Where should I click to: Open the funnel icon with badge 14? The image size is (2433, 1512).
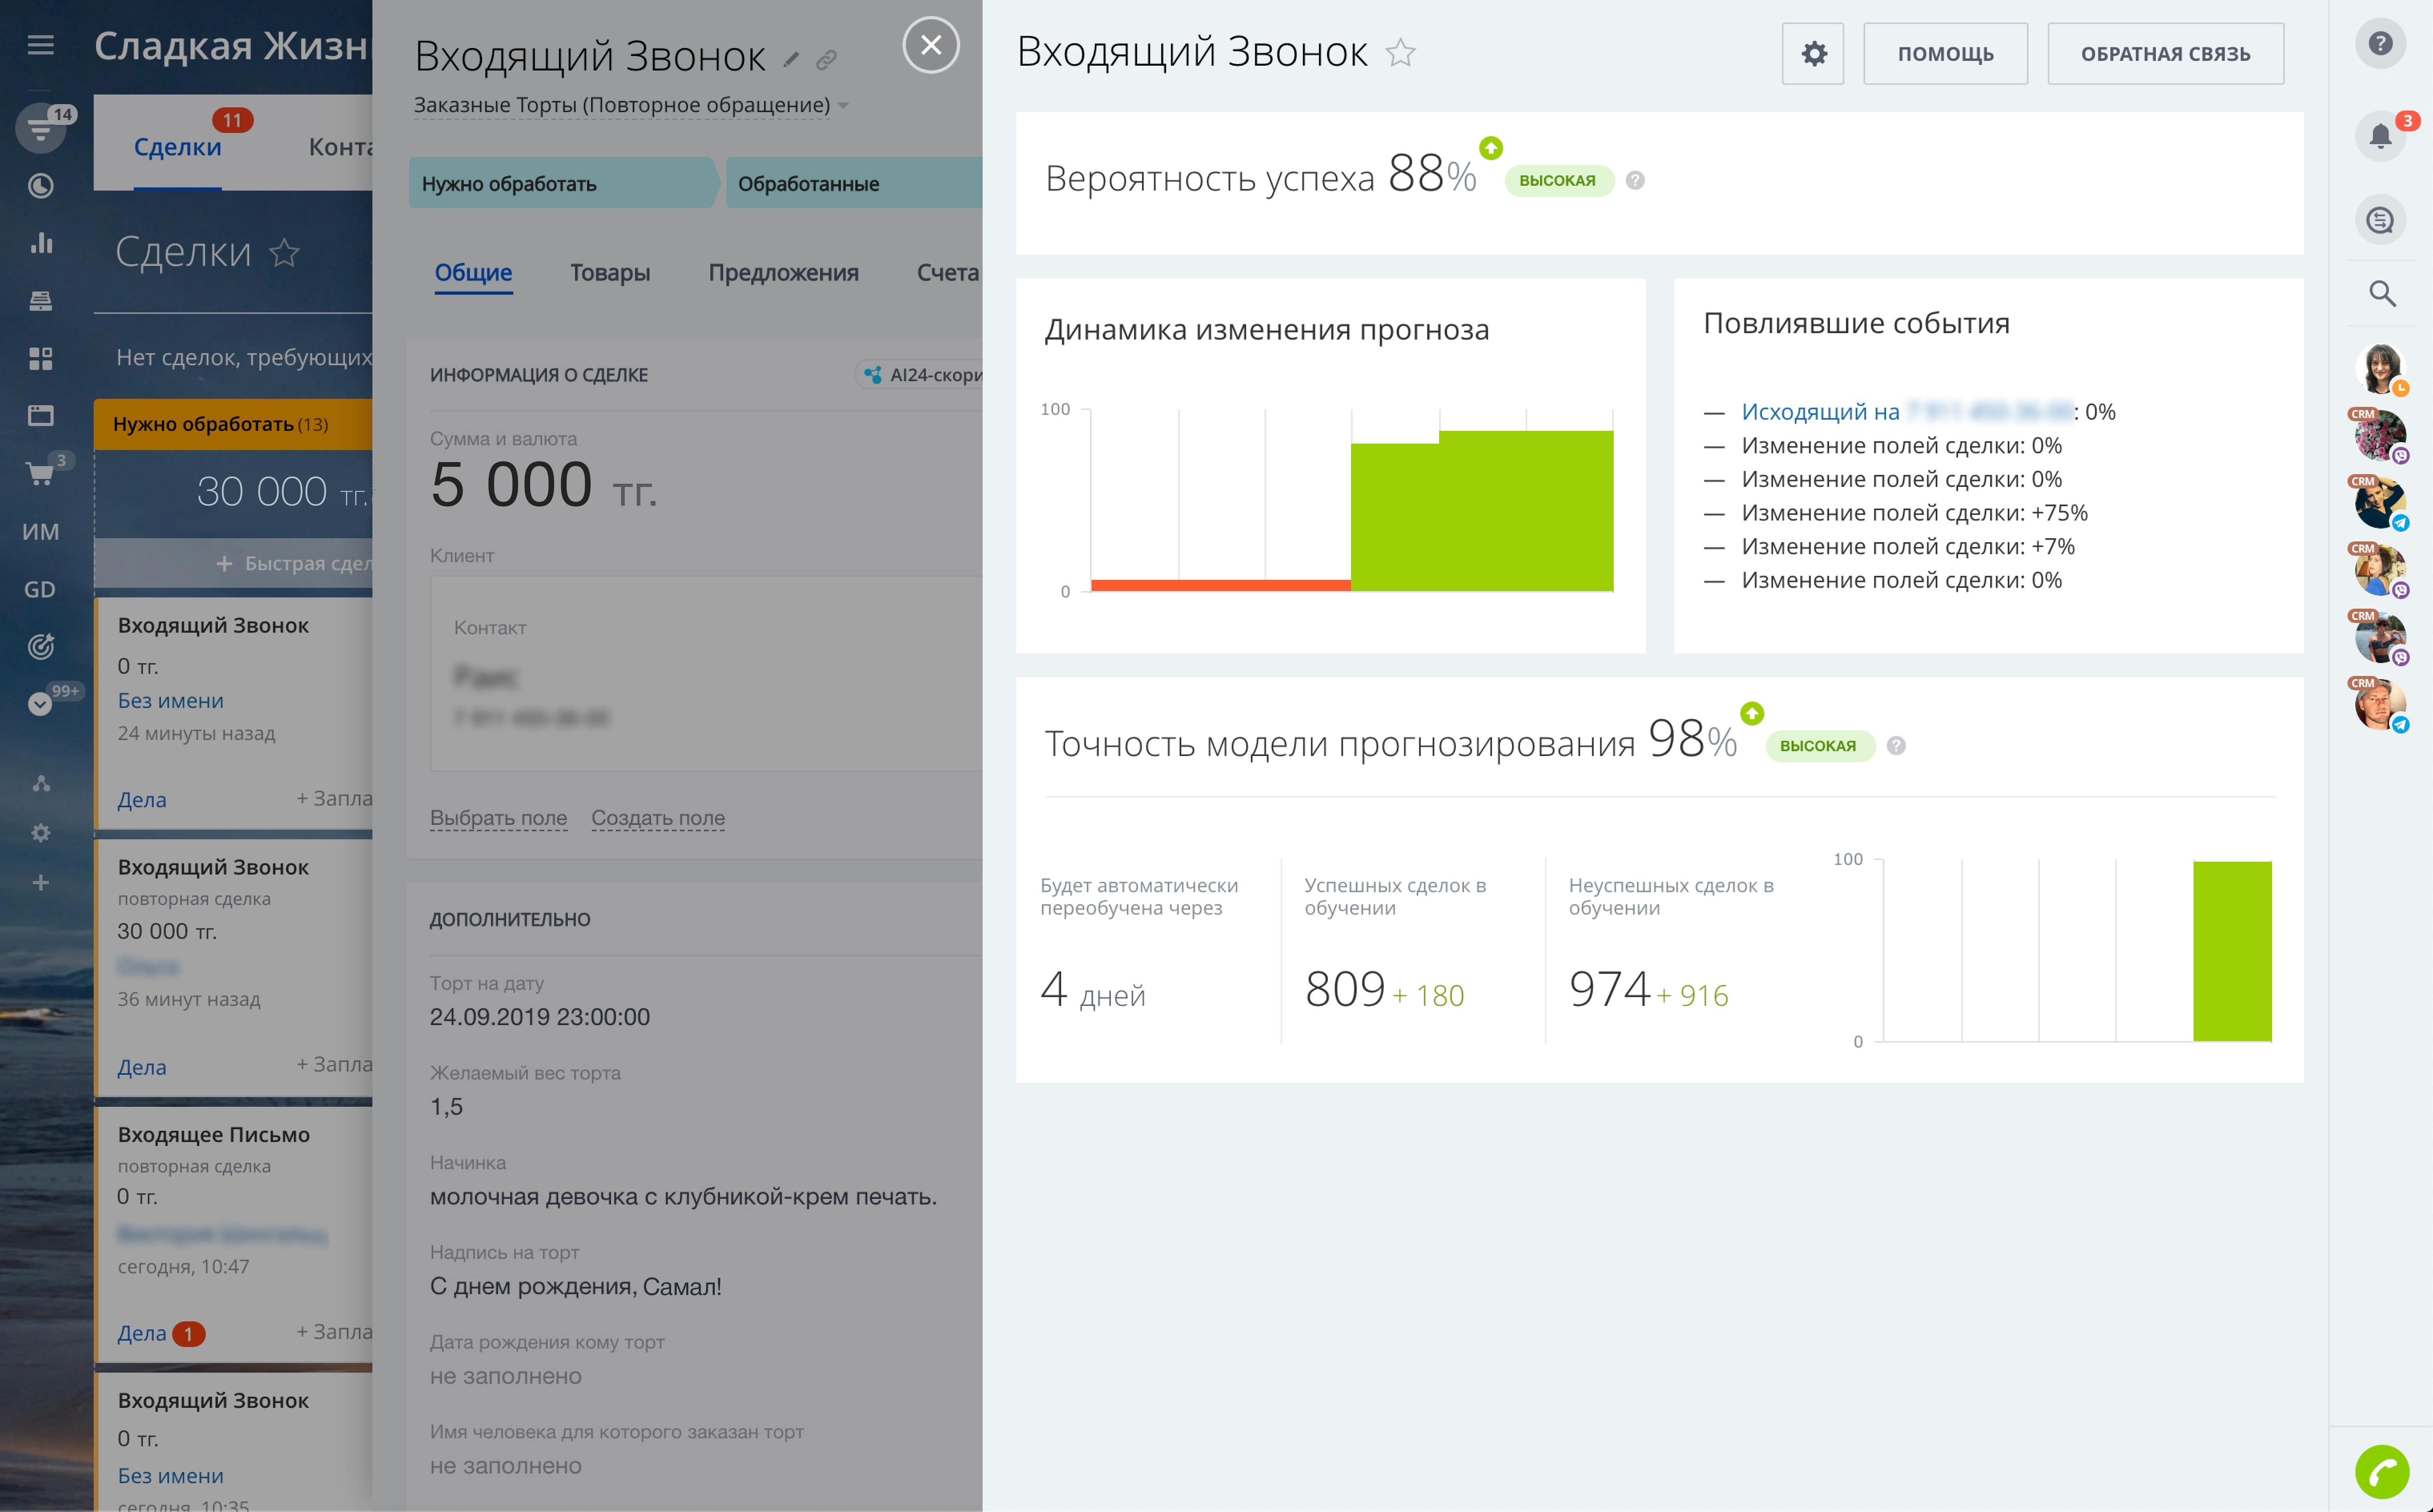(40, 128)
